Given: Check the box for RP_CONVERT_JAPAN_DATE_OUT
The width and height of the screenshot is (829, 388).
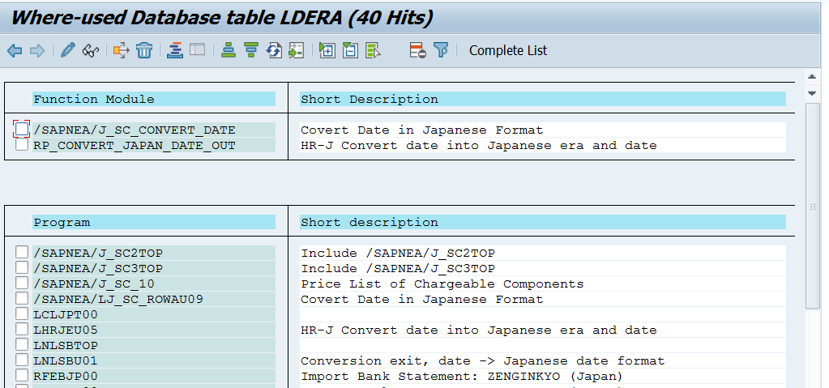Looking at the screenshot, I should [22, 145].
